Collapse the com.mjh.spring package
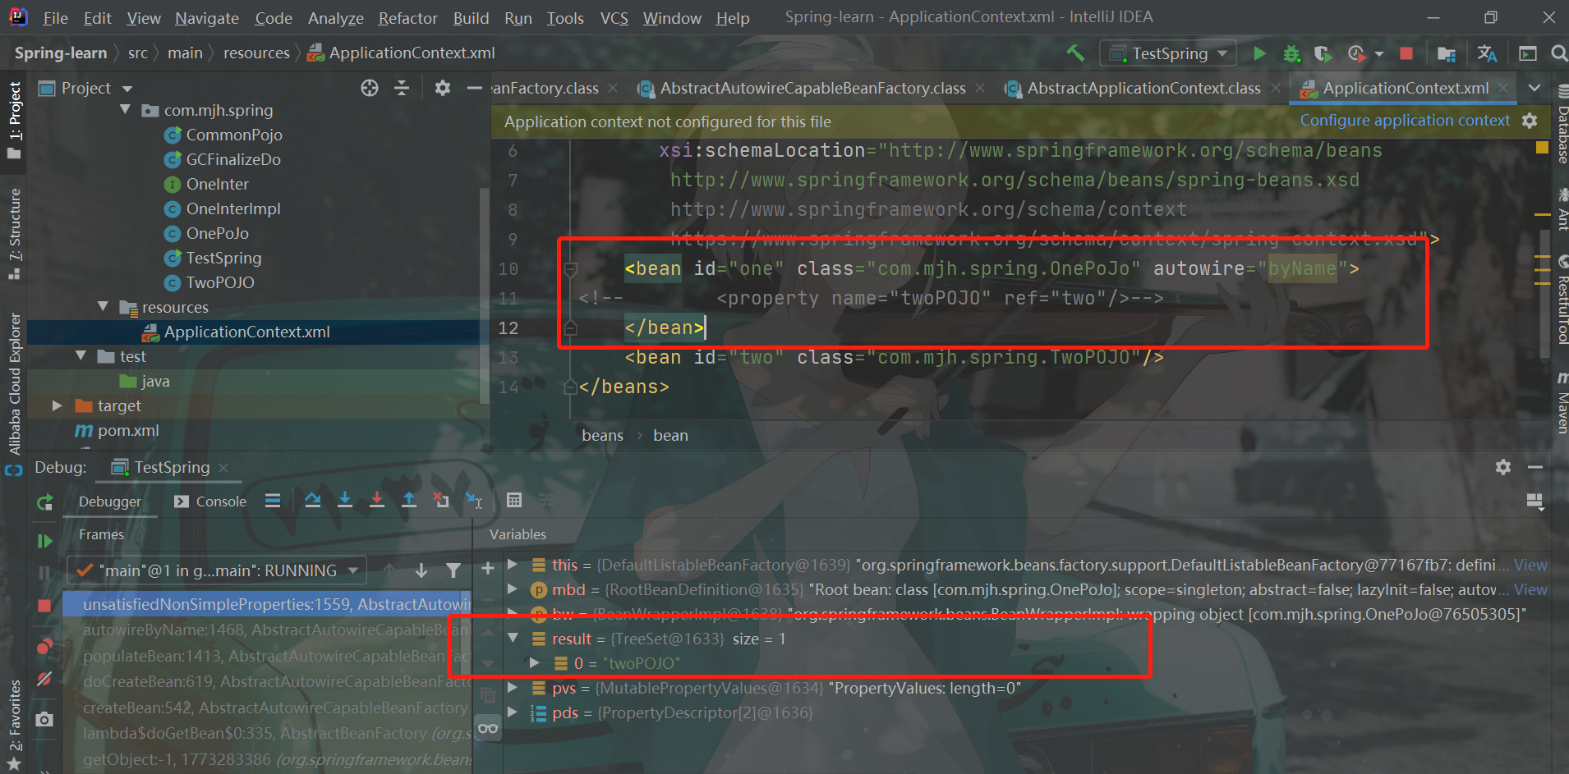The image size is (1569, 774). coord(126,109)
